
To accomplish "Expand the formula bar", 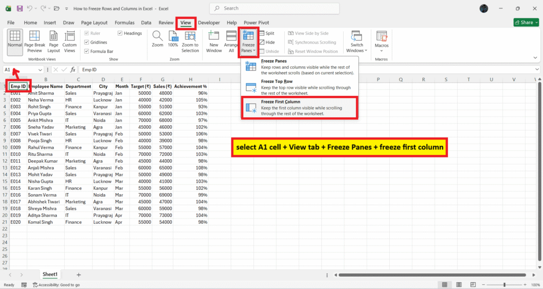I will point(537,69).
